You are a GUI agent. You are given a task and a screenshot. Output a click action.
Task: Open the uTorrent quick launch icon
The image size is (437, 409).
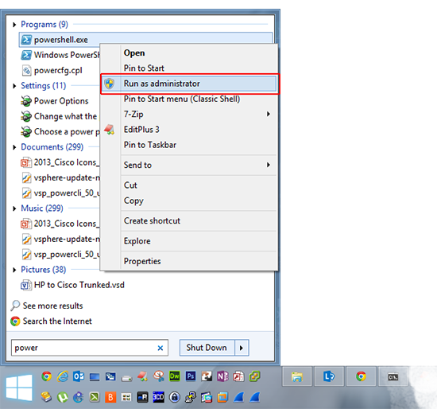click(63, 397)
